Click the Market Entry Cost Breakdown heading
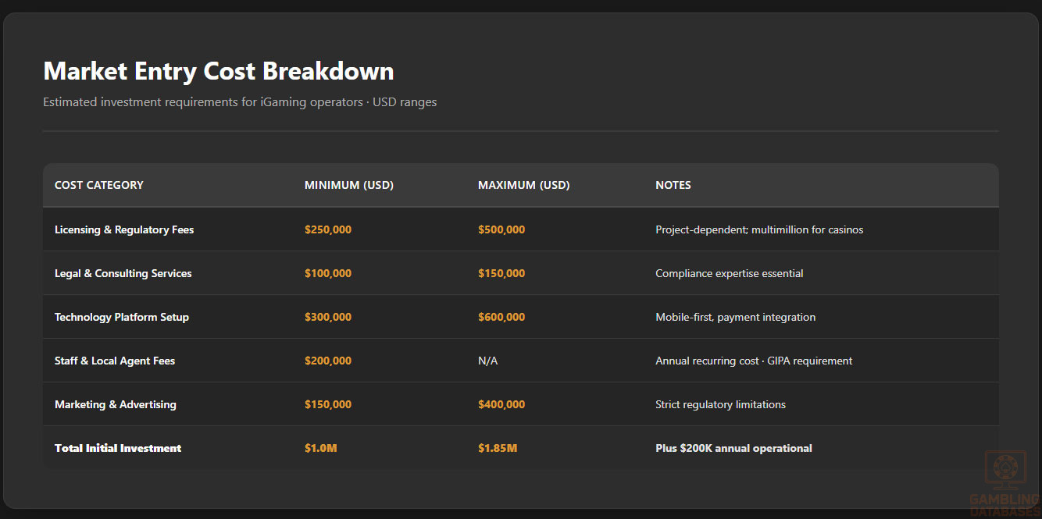This screenshot has height=519, width=1042. 218,71
